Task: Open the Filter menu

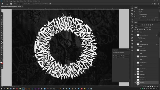Action: click(25, 1)
